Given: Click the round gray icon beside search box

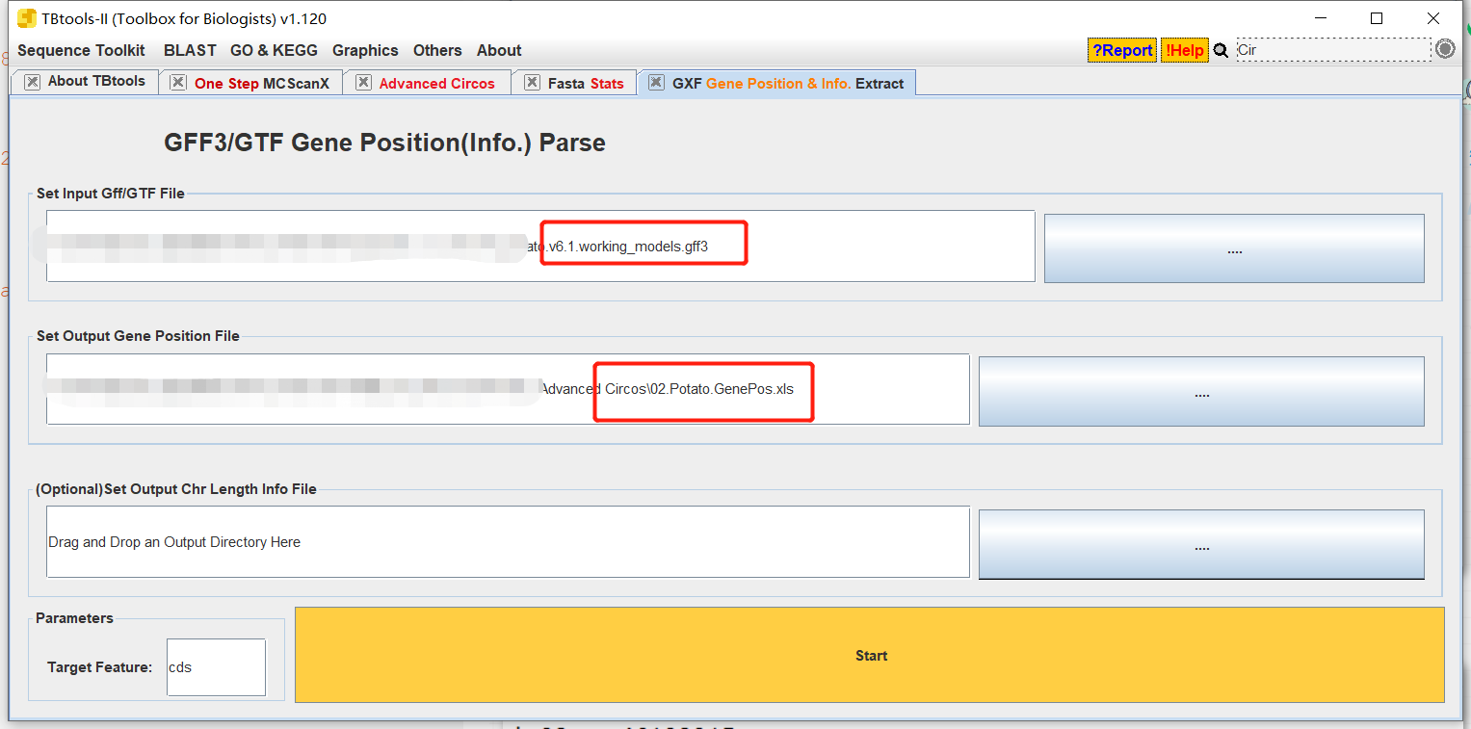Looking at the screenshot, I should point(1445,49).
